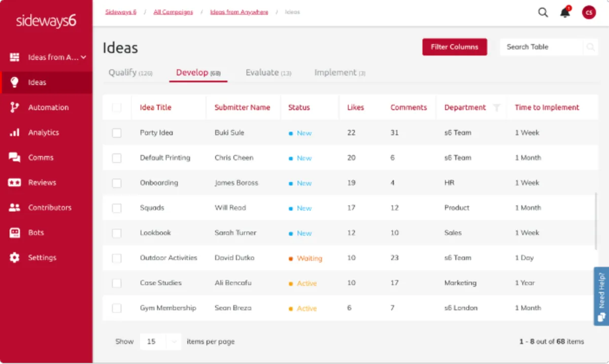The image size is (609, 364).
Task: Switch to the Develop tab
Action: pos(198,72)
